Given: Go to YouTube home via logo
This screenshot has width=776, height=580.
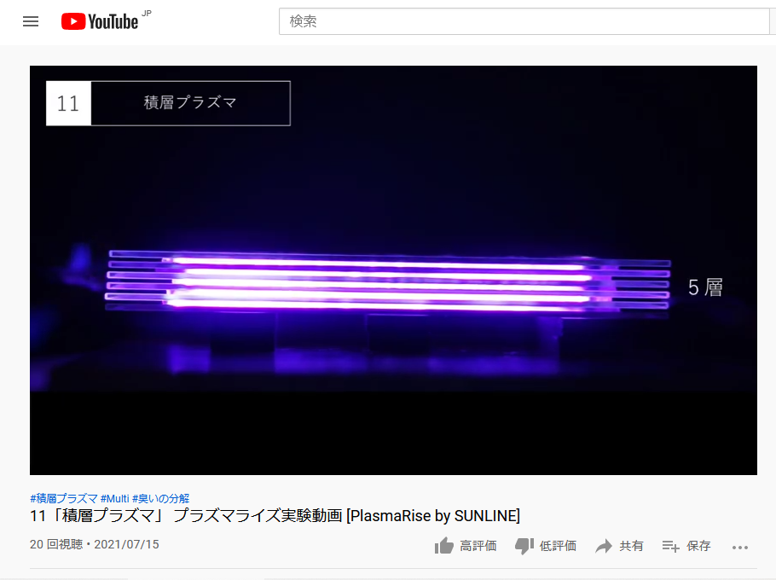Looking at the screenshot, I should pos(100,21).
